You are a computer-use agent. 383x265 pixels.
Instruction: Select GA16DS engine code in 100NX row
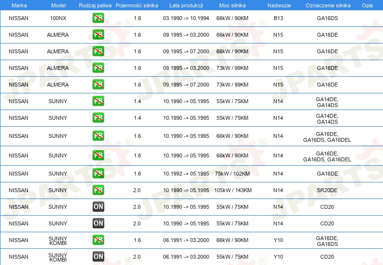[x=327, y=18]
